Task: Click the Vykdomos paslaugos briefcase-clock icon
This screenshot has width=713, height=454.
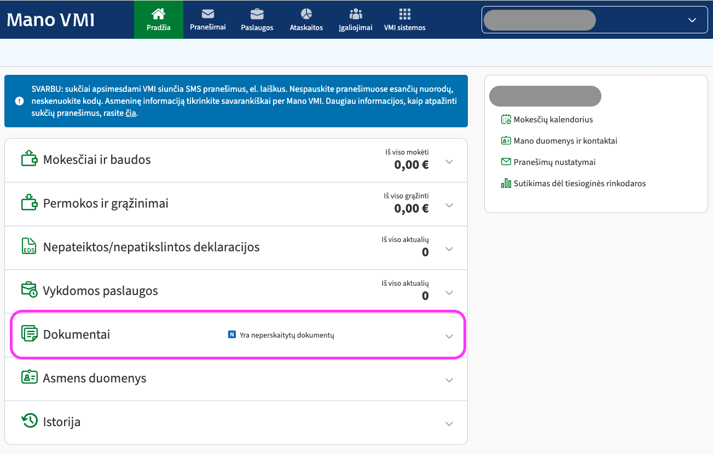Action: click(29, 290)
